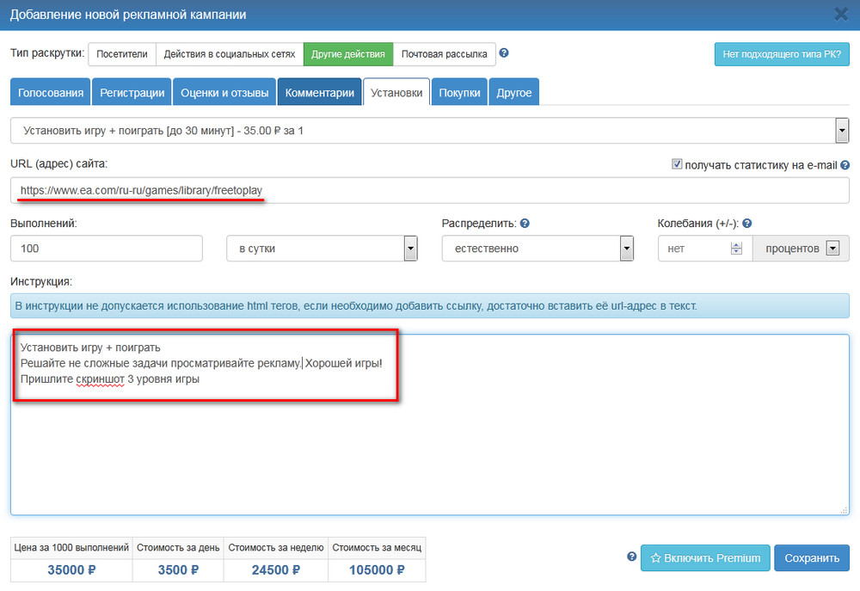Switch to the Голосования tab
The width and height of the screenshot is (860, 591).
(51, 93)
